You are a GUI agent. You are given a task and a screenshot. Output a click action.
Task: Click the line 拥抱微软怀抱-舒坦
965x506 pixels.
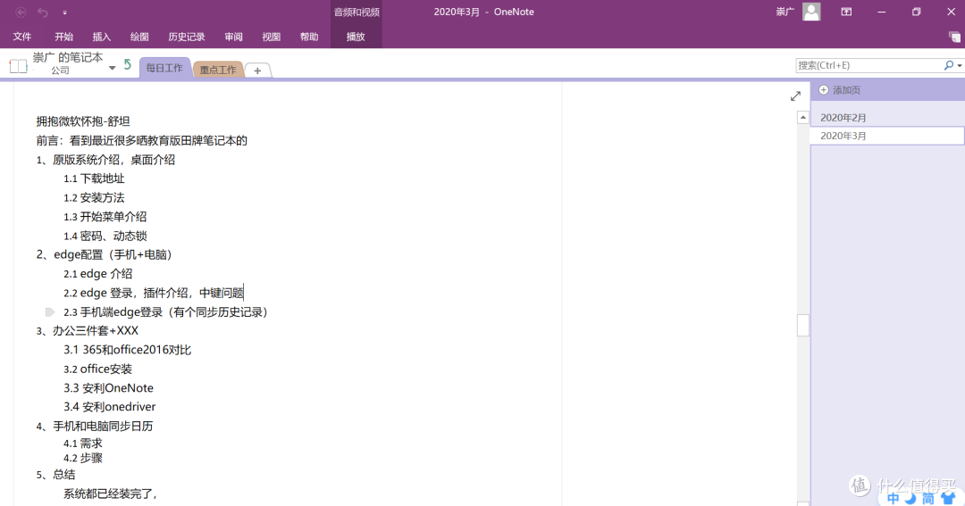(83, 121)
